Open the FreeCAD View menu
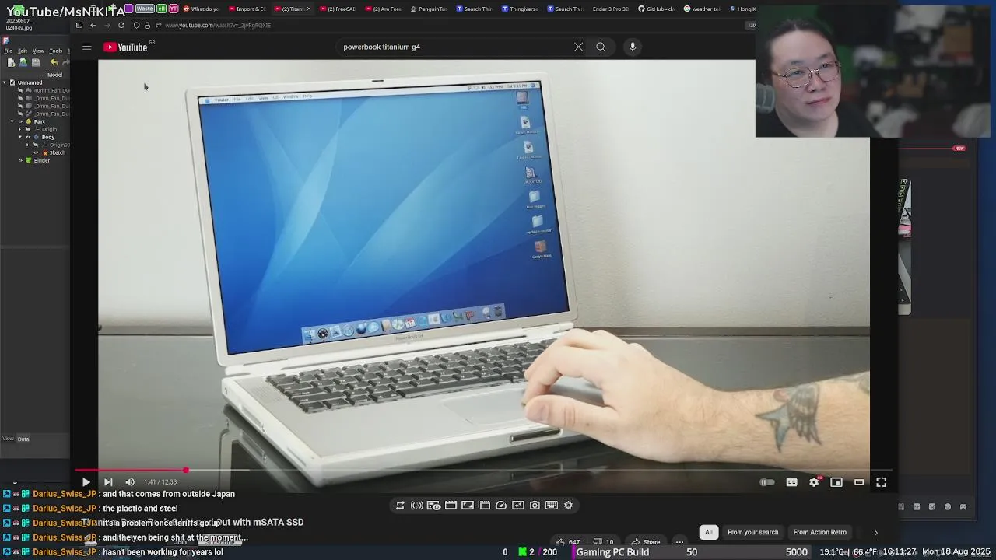 (38, 51)
